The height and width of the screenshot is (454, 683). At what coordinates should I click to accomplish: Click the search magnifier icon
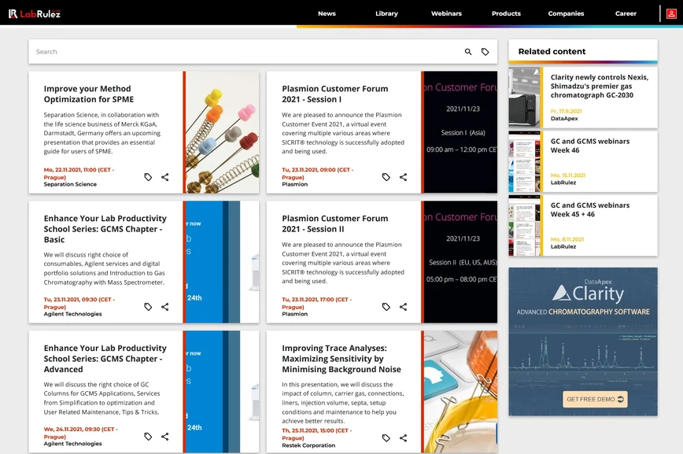[468, 52]
